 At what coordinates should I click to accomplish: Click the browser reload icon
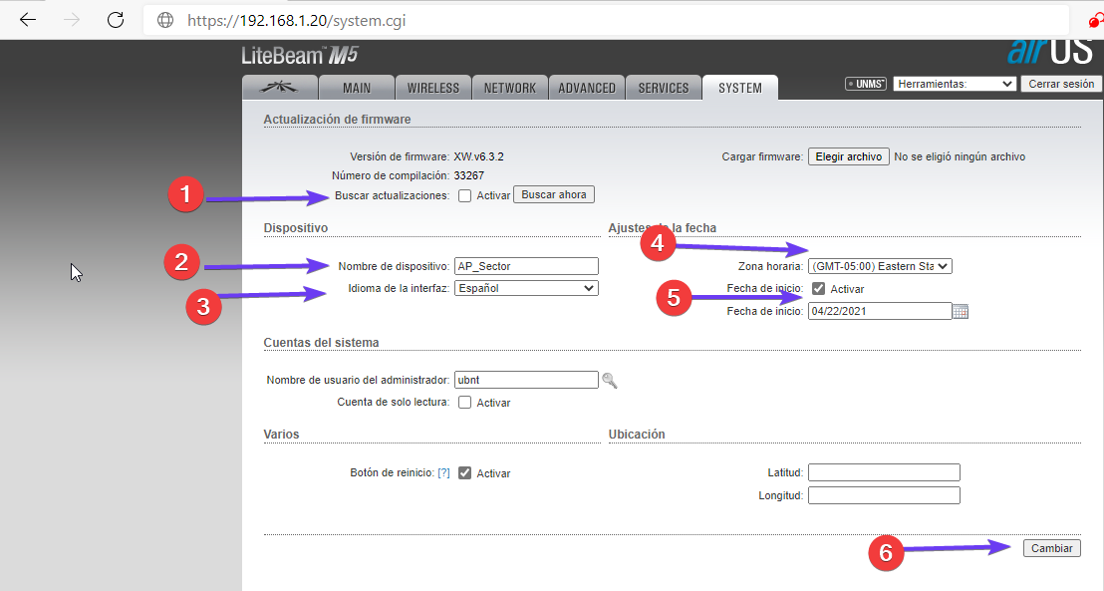pos(116,20)
